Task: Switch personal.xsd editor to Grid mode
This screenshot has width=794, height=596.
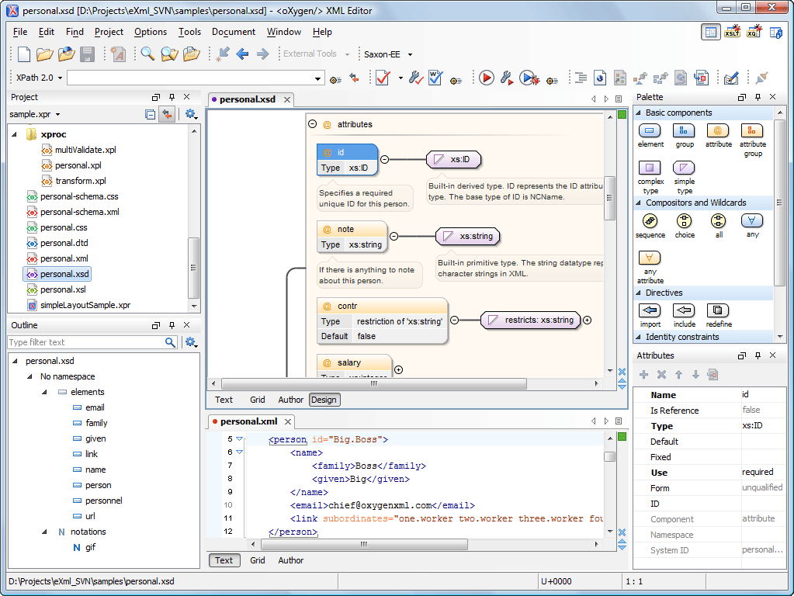Action: coord(257,400)
